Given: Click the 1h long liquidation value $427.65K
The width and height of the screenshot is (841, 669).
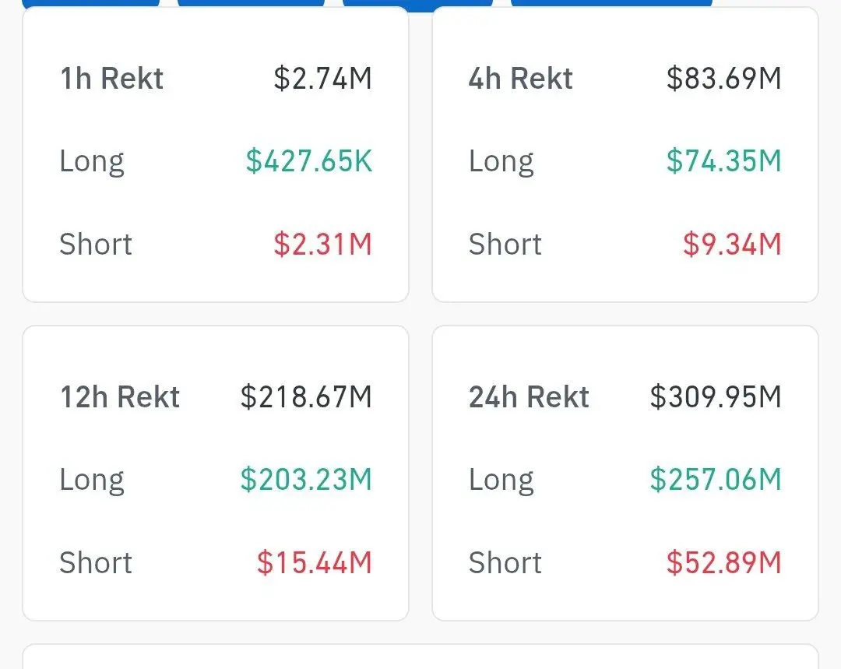Looking at the screenshot, I should click(309, 161).
